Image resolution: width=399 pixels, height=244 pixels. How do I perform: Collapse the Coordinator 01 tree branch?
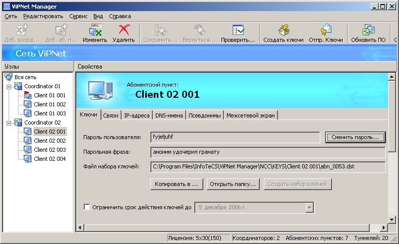tap(9, 87)
